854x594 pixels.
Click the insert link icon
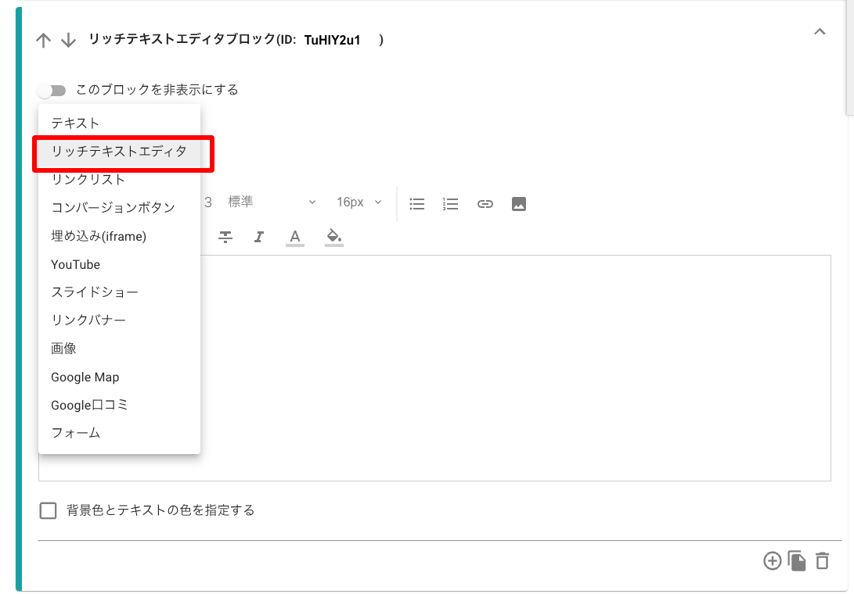(x=485, y=203)
